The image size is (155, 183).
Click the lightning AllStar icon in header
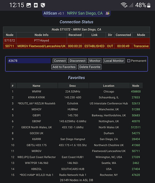(107, 13)
